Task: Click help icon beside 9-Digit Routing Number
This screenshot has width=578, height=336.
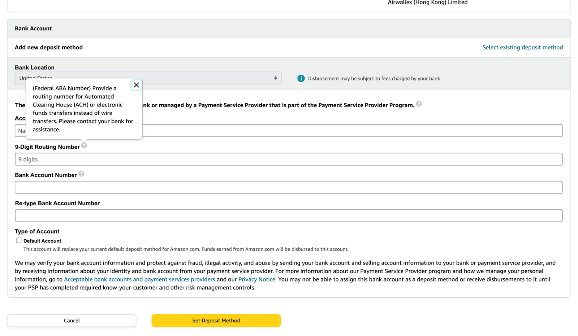Action: [84, 146]
